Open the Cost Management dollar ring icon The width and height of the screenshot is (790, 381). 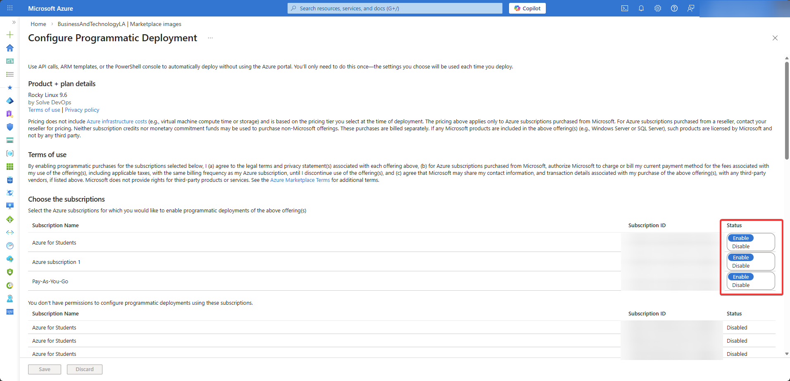10,285
